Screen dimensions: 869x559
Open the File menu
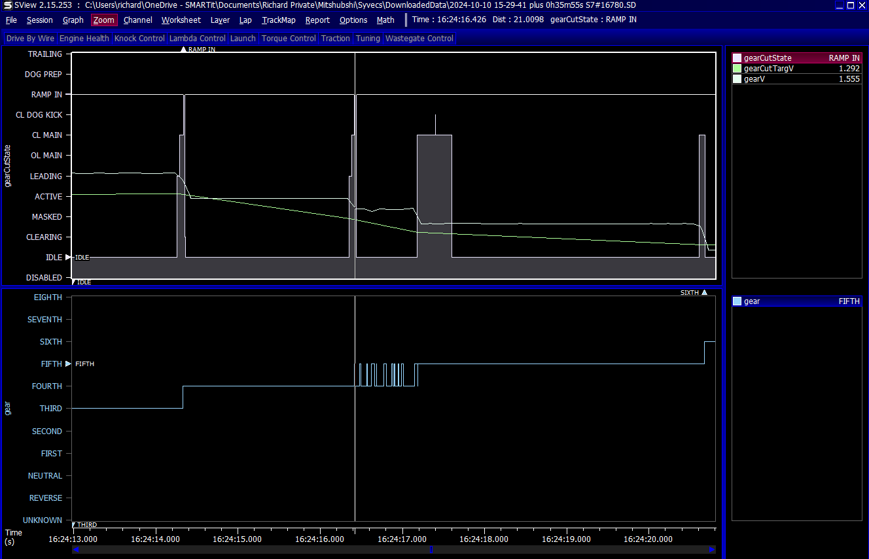click(x=11, y=20)
